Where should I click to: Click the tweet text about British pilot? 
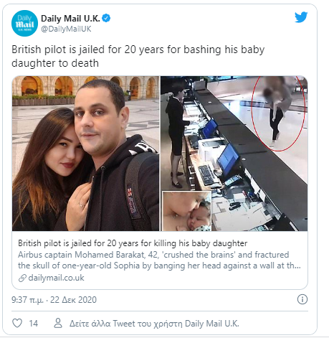(138, 56)
